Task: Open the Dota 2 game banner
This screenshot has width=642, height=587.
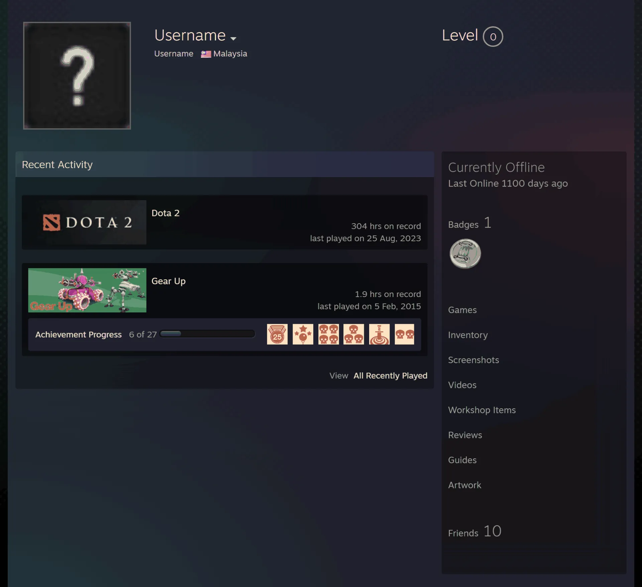Action: pyautogui.click(x=87, y=222)
